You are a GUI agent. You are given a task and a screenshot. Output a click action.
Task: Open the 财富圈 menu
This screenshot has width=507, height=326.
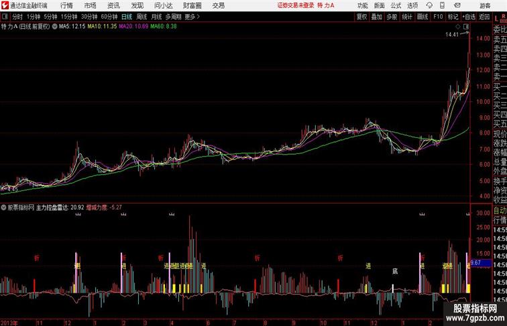pyautogui.click(x=192, y=5)
